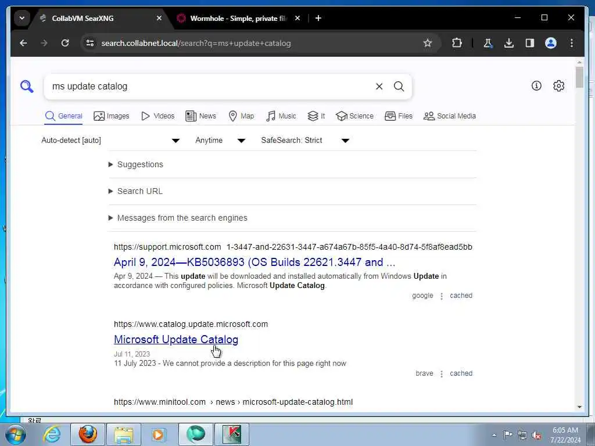595x446 pixels.
Task: Select the Videos search category
Action: coord(158,116)
